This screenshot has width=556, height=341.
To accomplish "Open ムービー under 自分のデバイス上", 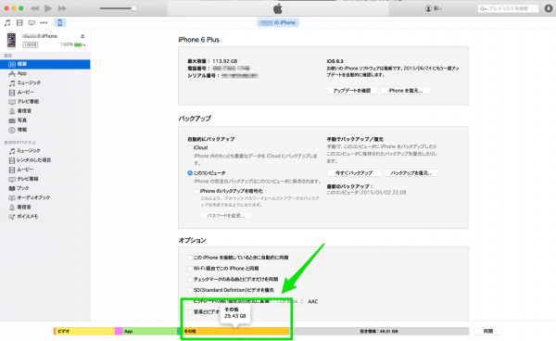I will coord(45,170).
